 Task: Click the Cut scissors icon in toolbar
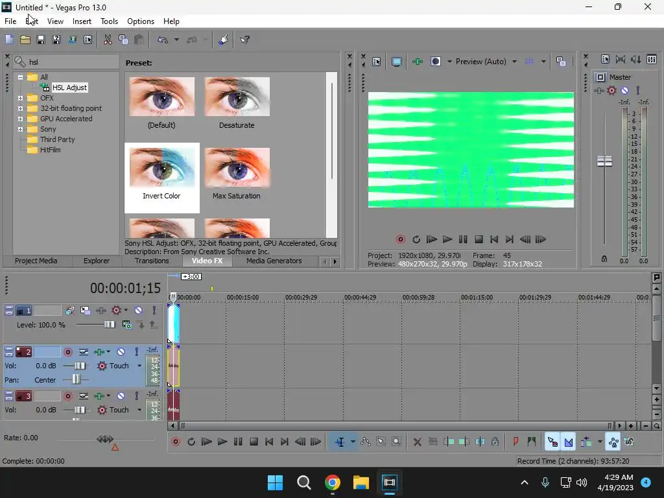(x=108, y=40)
